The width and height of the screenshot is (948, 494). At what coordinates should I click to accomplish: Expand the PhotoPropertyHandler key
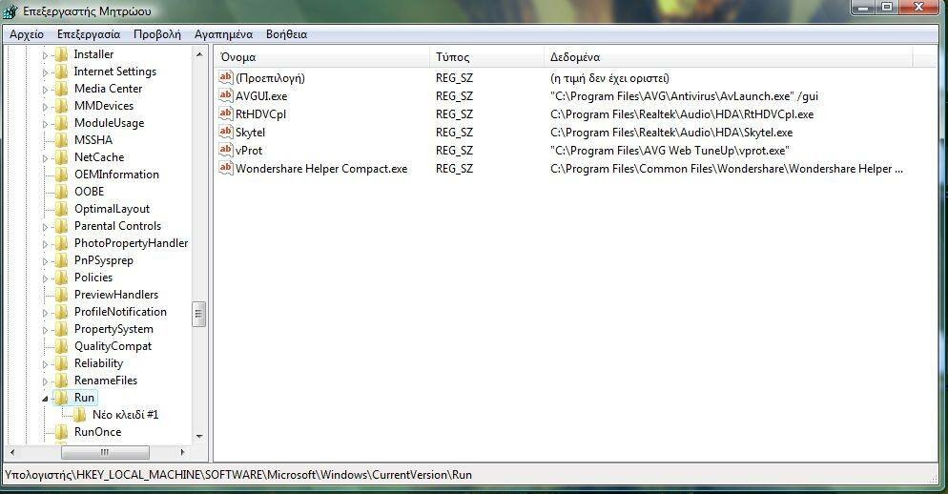tap(45, 244)
